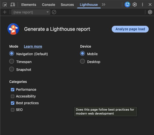Select Navigation (Default) mode

tap(12, 53)
